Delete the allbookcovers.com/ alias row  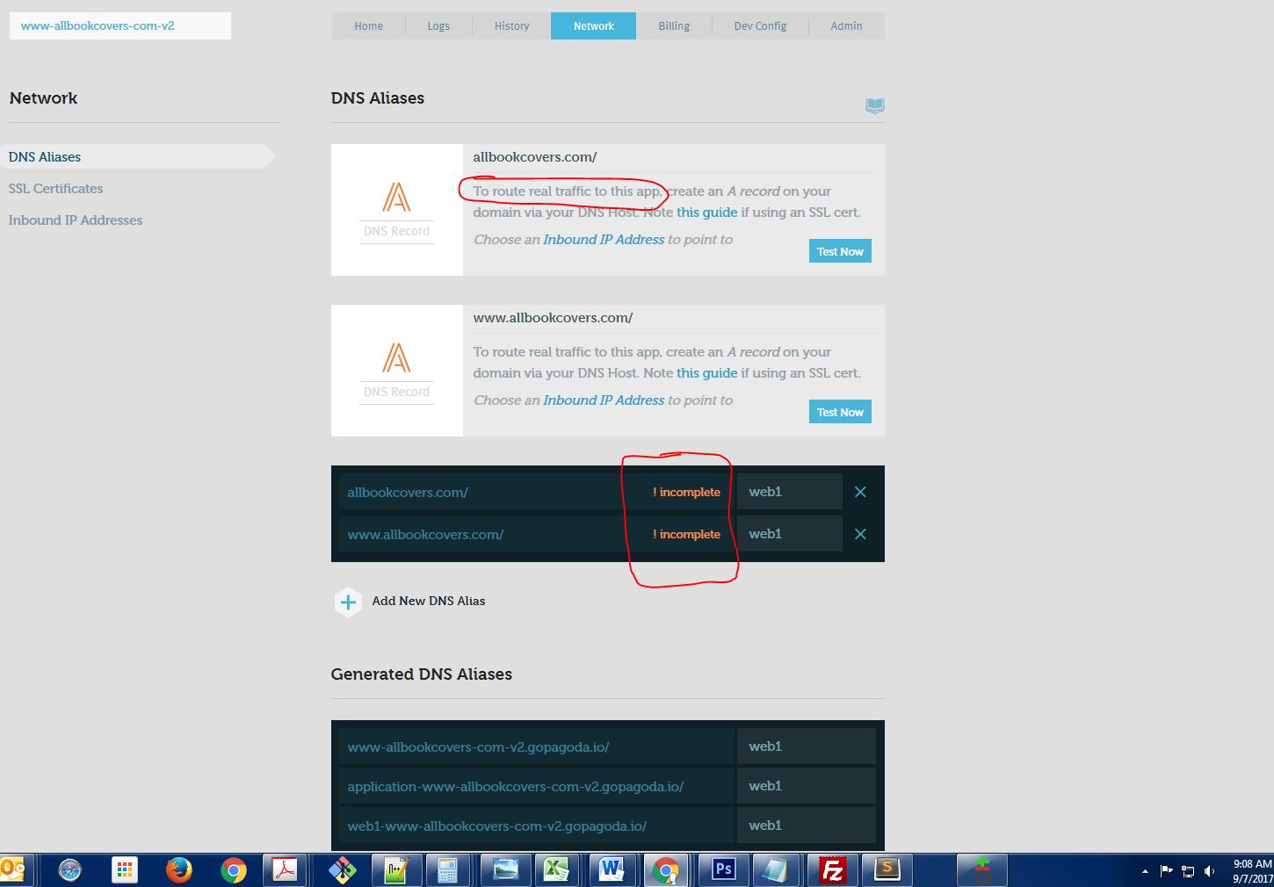pos(860,492)
